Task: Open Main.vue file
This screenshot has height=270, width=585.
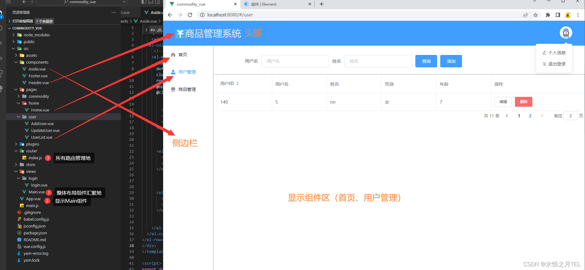Action: point(37,192)
